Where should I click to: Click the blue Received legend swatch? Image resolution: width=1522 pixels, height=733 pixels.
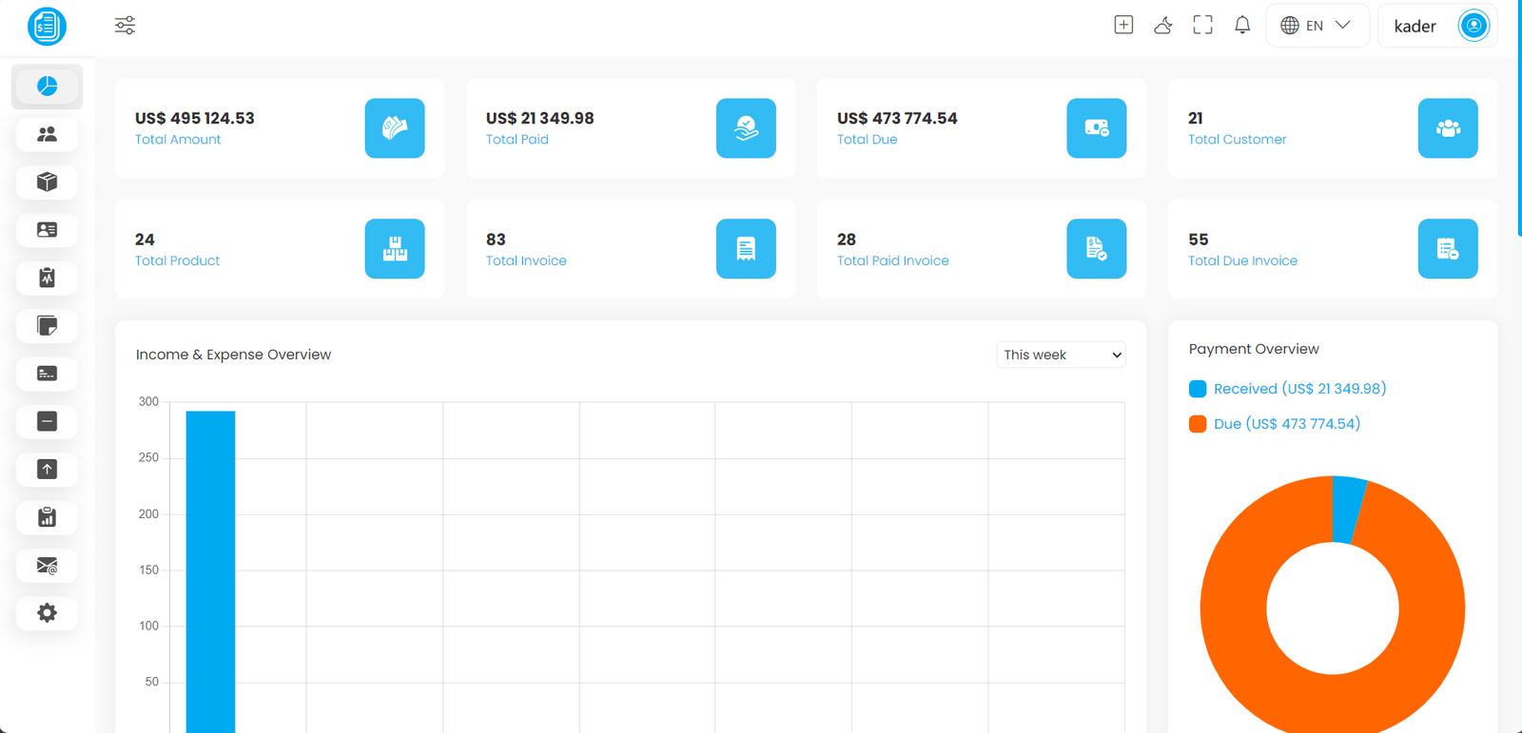click(1198, 389)
